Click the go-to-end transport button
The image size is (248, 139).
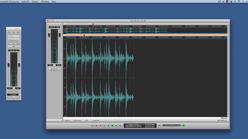pyautogui.click(x=120, y=125)
